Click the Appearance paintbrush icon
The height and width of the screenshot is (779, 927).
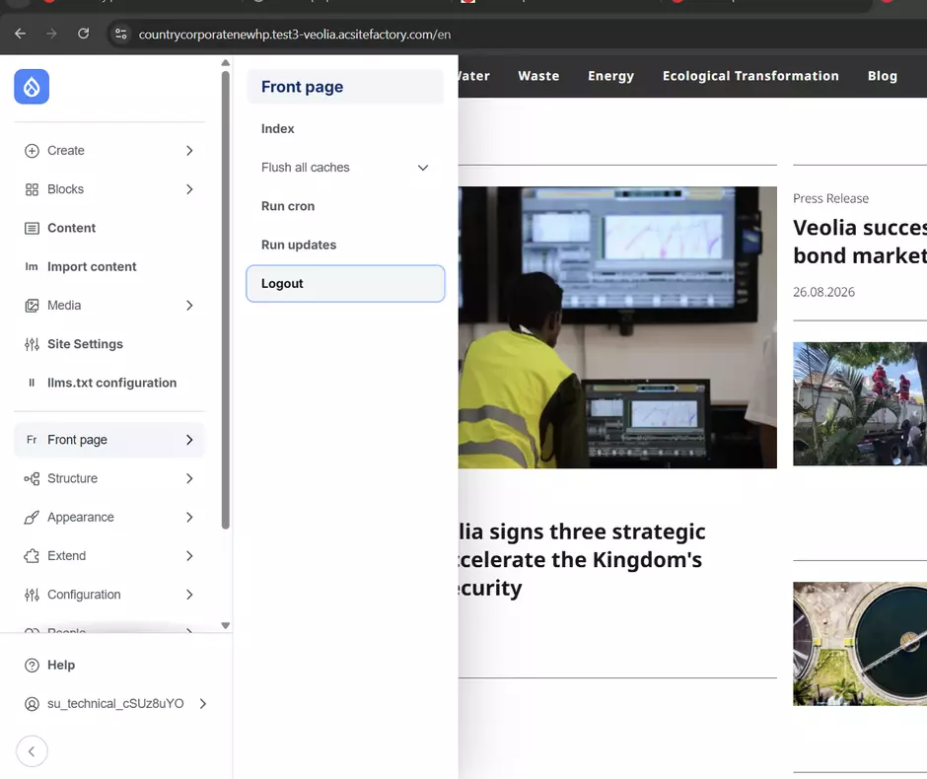click(x=32, y=518)
